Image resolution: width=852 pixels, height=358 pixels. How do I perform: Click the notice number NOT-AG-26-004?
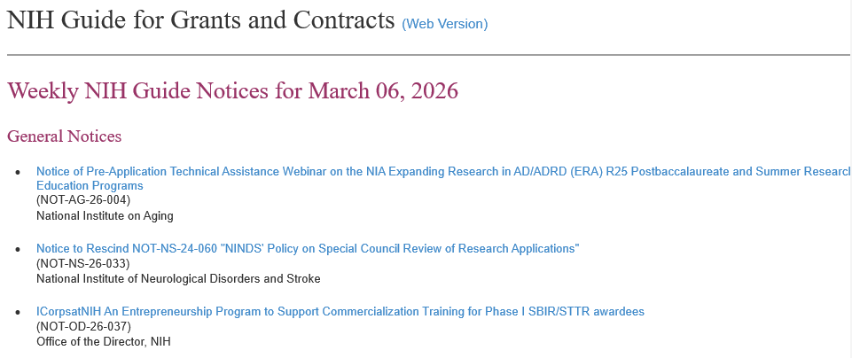point(83,200)
